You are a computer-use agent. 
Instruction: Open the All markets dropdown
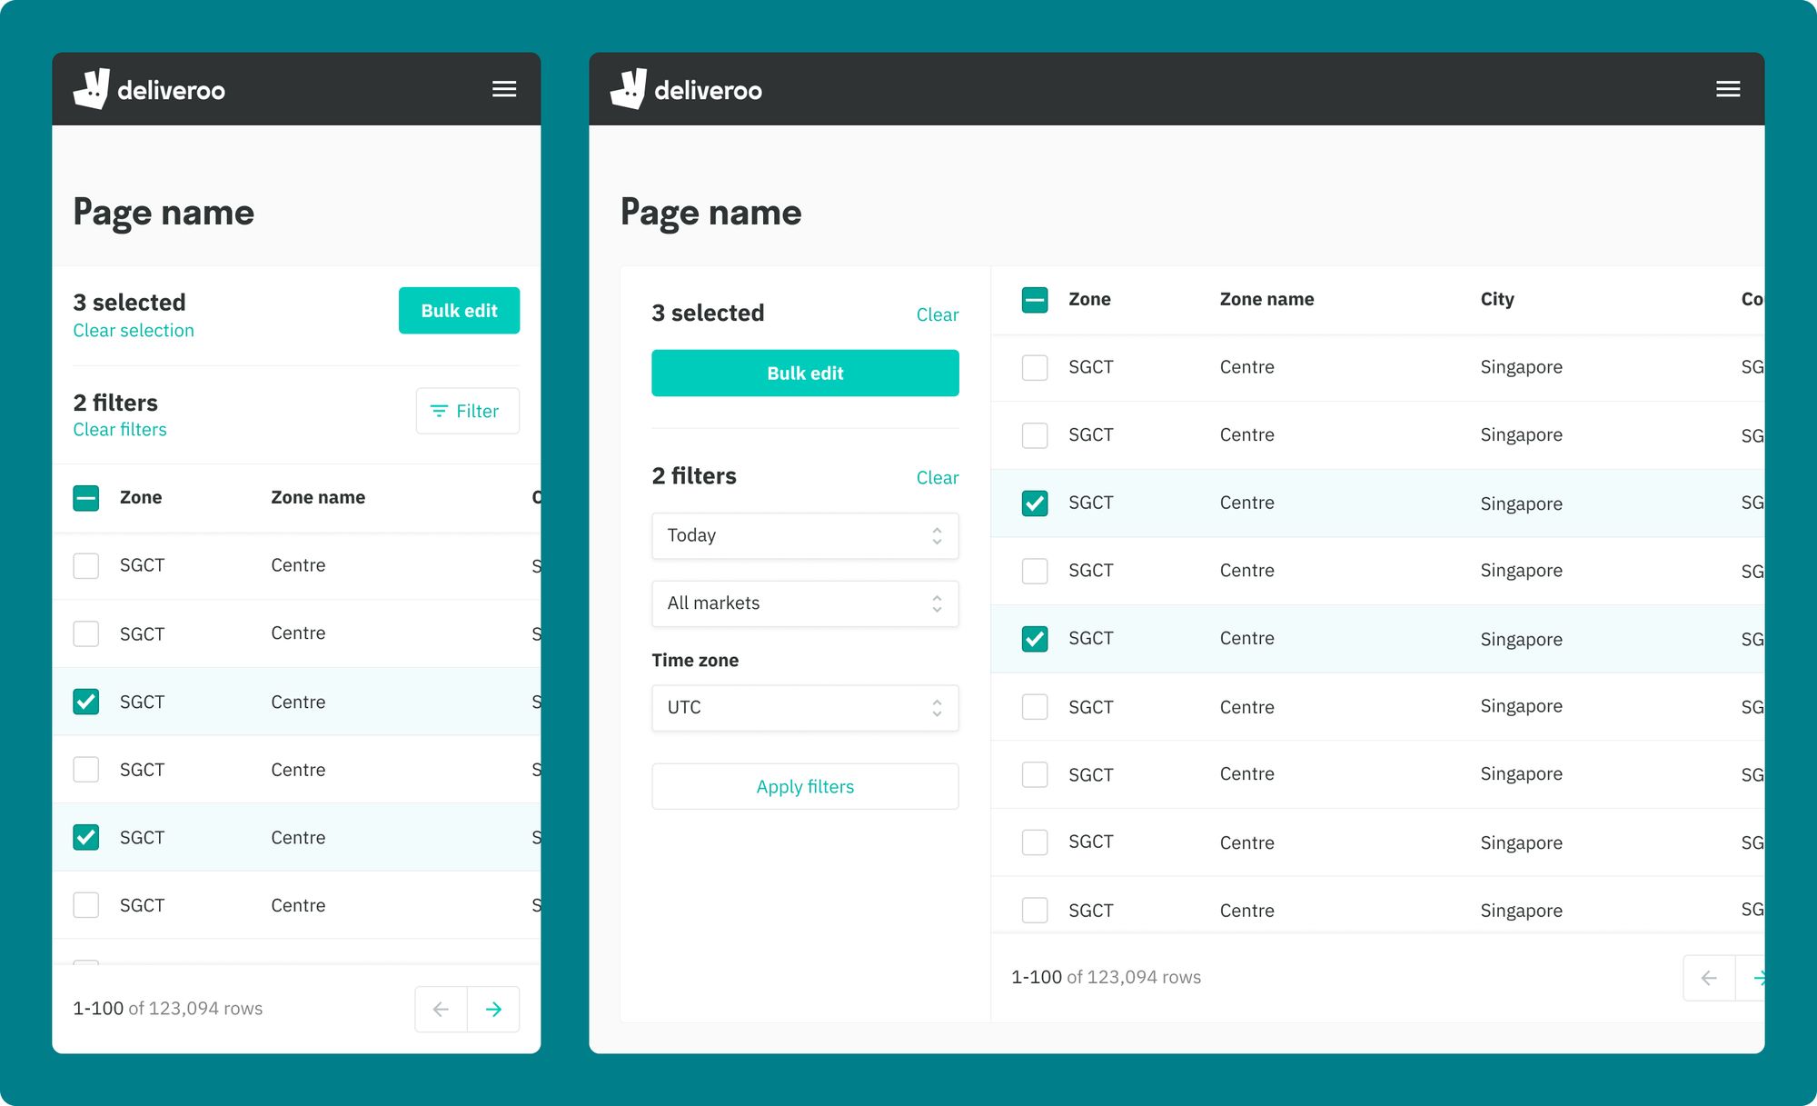[x=805, y=603]
